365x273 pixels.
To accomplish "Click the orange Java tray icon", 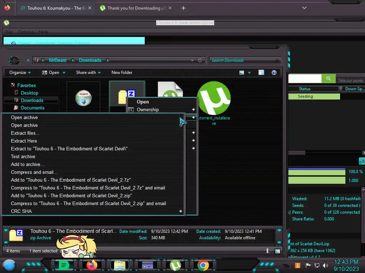I will click(297, 265).
